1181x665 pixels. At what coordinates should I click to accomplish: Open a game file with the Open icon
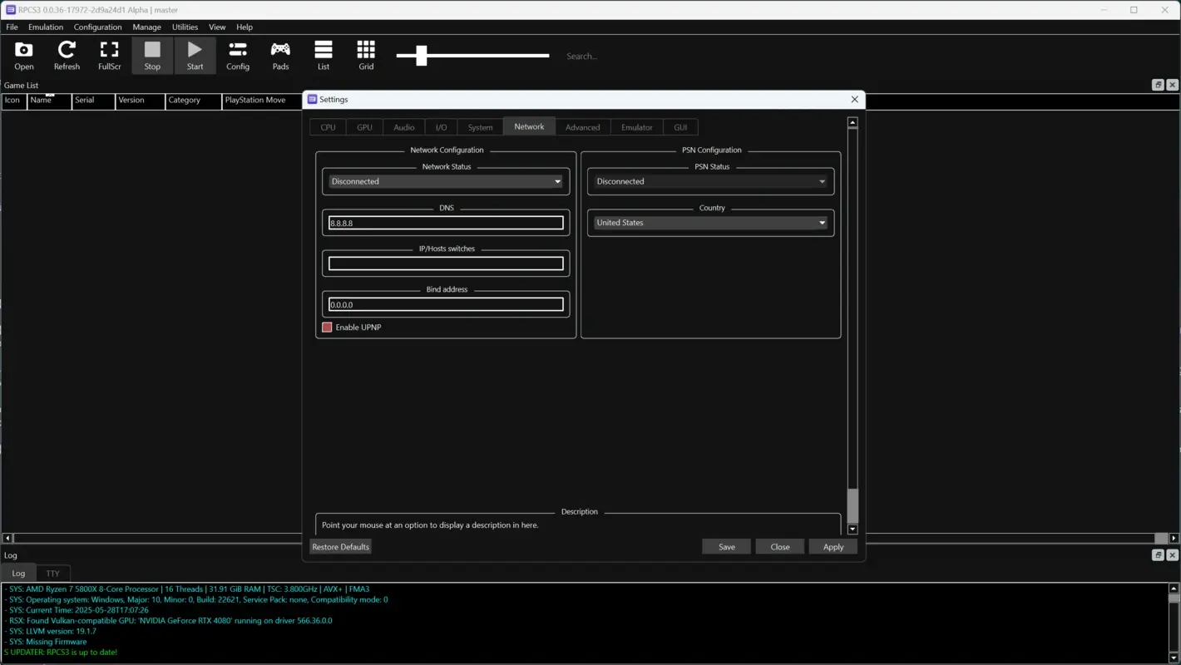click(23, 55)
